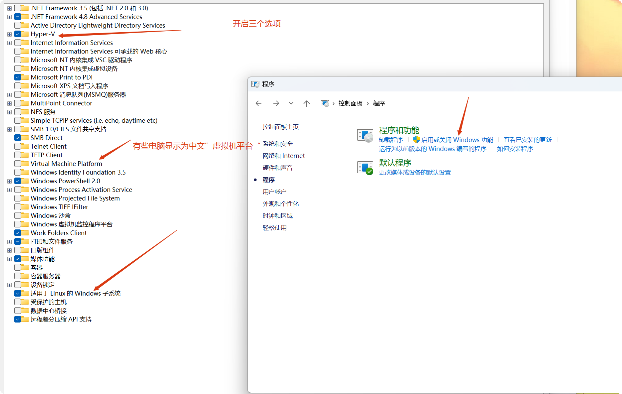This screenshot has width=622, height=394.
Task: Click the Microsoft Print to PDF folder icon
Action: click(x=25, y=77)
